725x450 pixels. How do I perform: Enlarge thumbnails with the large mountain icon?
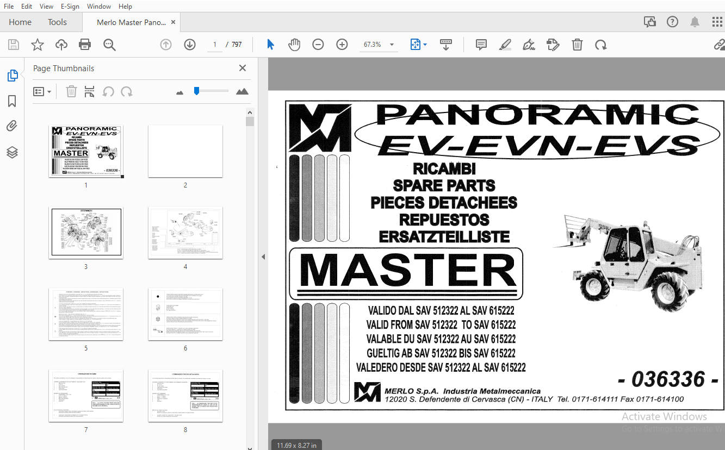242,91
